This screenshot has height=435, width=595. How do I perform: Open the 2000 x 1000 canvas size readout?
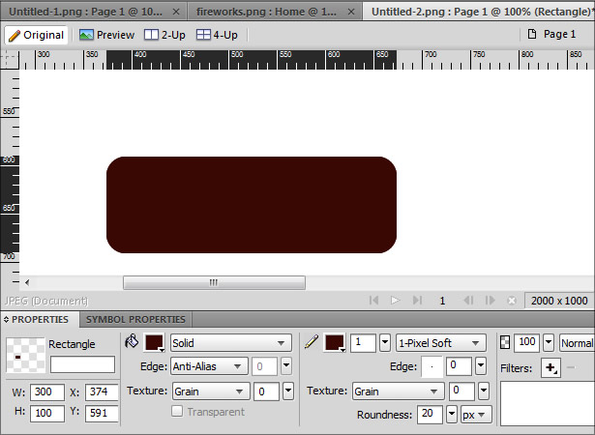pyautogui.click(x=559, y=301)
